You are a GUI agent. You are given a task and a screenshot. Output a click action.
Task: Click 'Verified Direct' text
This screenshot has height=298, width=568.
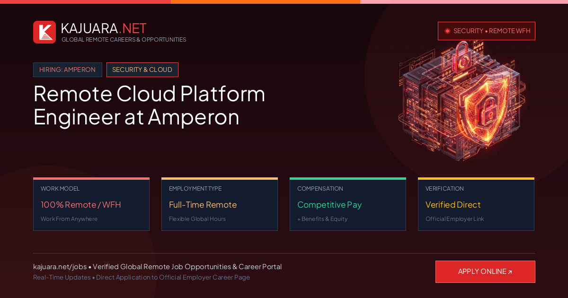tap(453, 205)
